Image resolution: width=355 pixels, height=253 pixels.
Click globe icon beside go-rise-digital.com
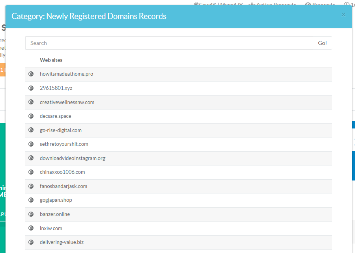click(31, 130)
